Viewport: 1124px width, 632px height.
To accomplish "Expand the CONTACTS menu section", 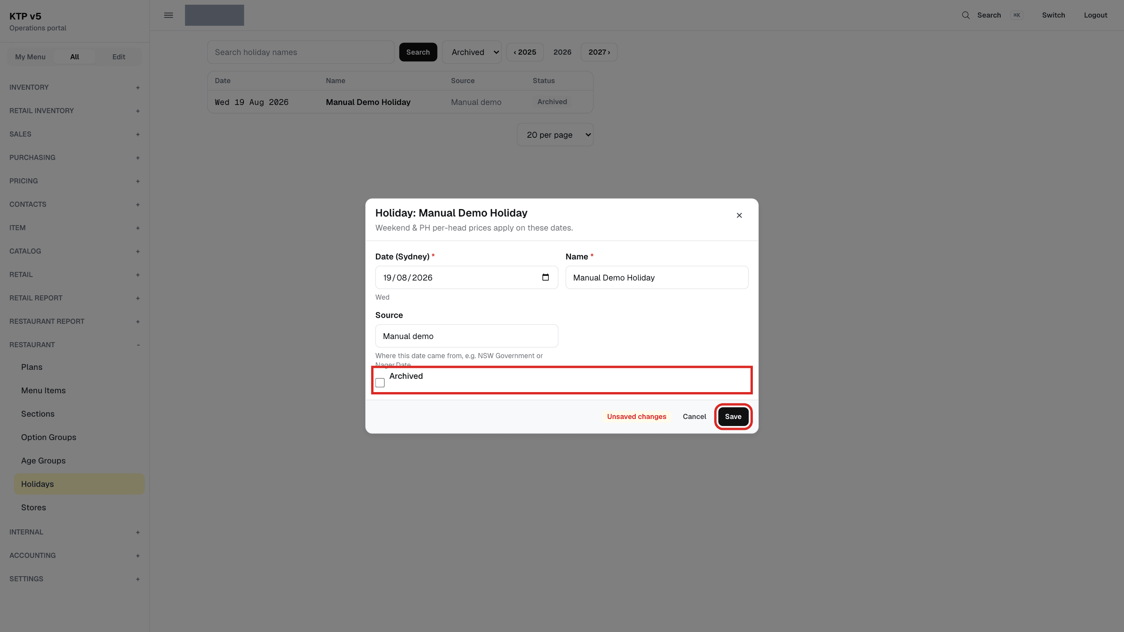I will [75, 204].
